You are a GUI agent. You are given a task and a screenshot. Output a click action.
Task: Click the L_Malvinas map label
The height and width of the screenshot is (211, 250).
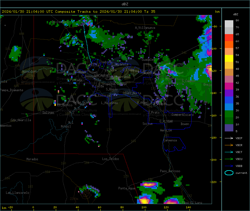point(109,103)
